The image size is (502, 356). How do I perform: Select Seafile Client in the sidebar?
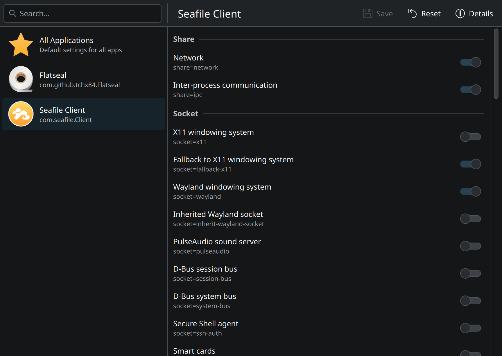(x=84, y=114)
